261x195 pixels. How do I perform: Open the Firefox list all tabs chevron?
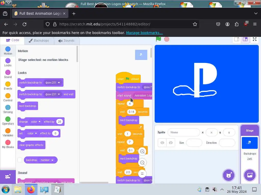[x=256, y=13]
